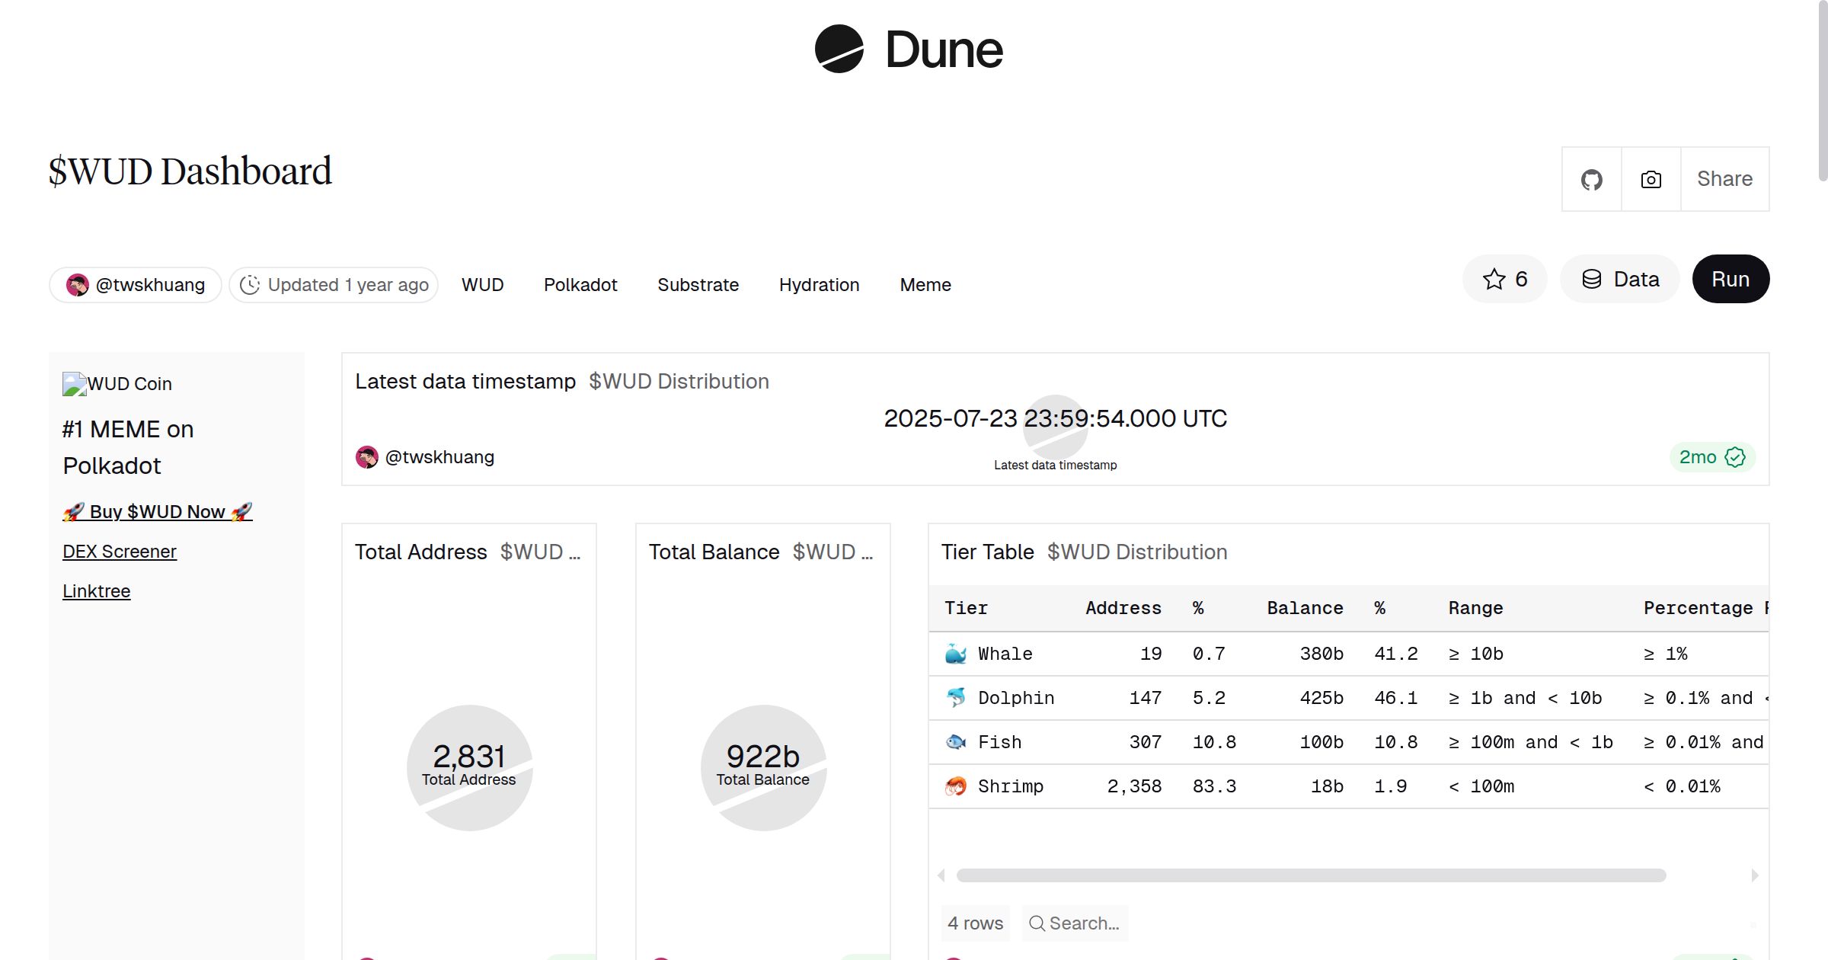Image resolution: width=1828 pixels, height=960 pixels.
Task: Select the Hydration tag
Action: 819,284
